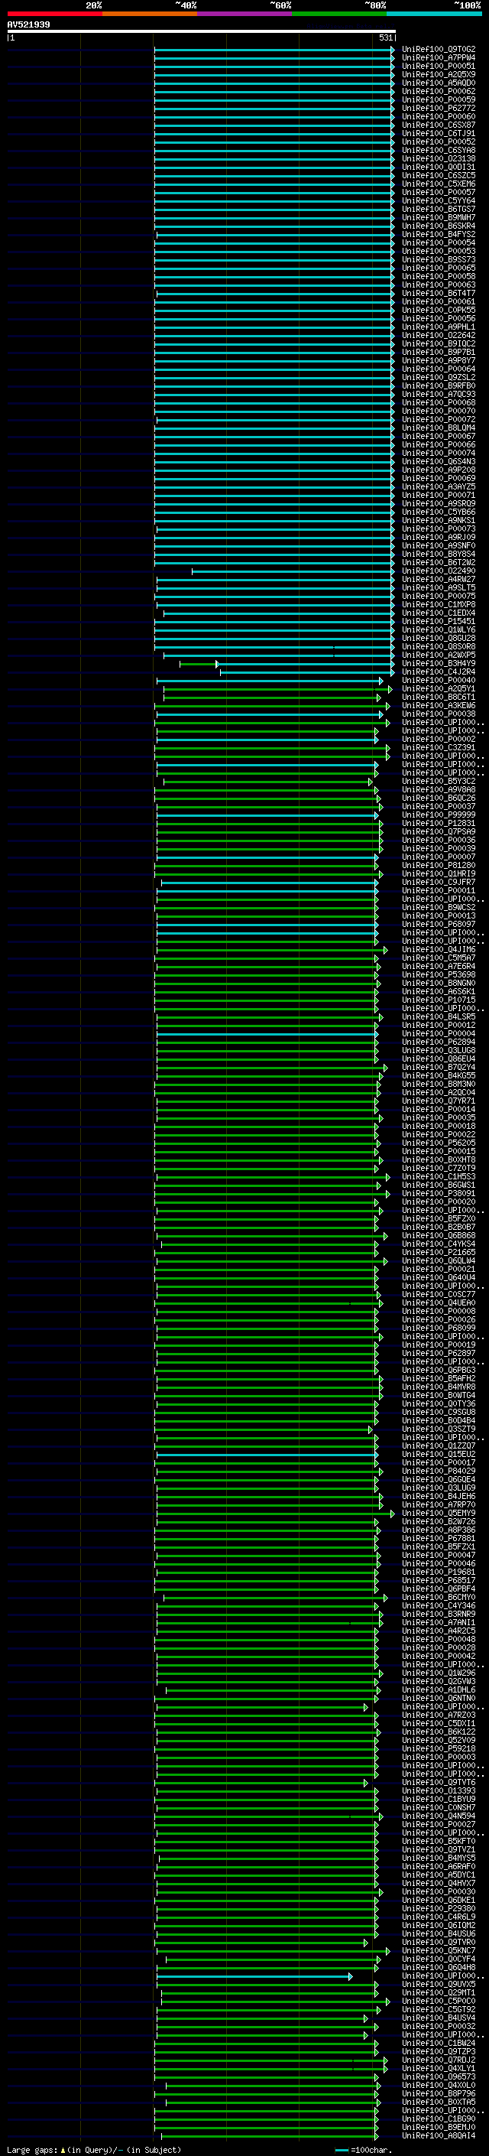This screenshot has width=489, height=2156.
Task: Click the cyan =100char. scale legend bar
Action: pyautogui.click(x=341, y=2150)
